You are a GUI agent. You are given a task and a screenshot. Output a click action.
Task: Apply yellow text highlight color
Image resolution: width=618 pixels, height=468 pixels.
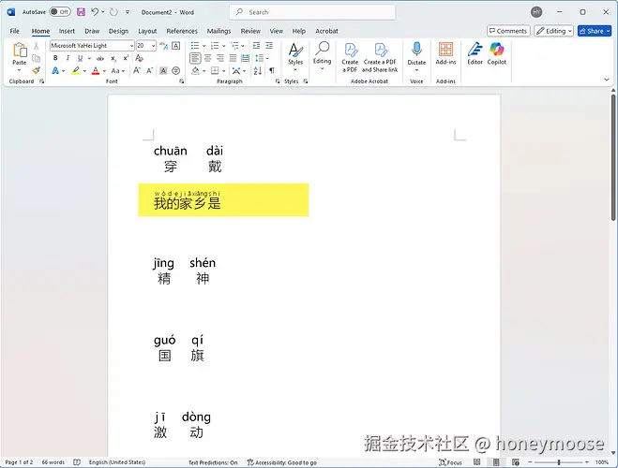tap(76, 71)
